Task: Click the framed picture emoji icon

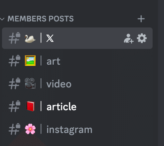Action: [x=30, y=61]
